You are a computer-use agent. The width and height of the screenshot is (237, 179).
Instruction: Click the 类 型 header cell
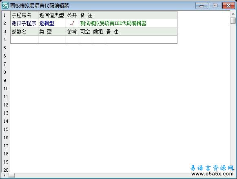(52, 31)
